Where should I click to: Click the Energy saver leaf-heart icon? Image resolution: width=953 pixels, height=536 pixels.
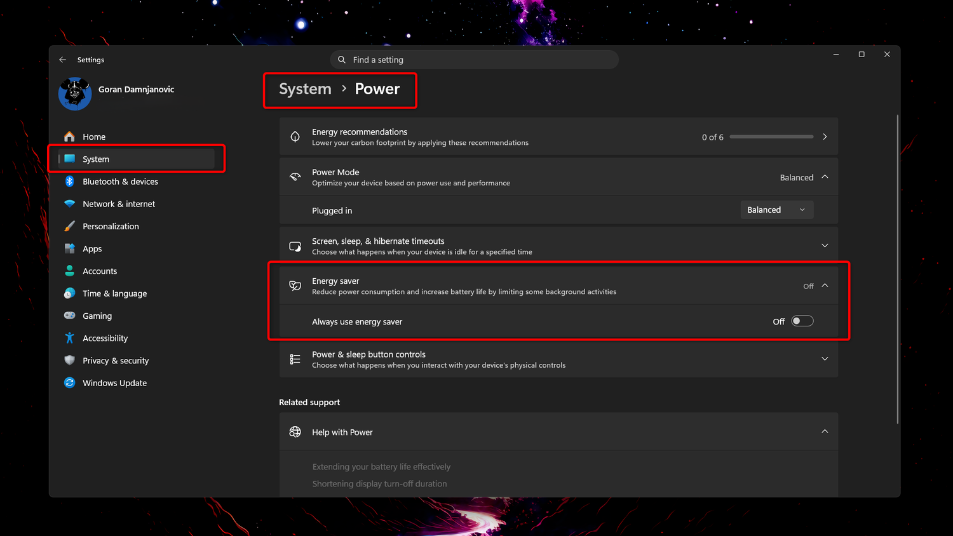click(x=295, y=286)
